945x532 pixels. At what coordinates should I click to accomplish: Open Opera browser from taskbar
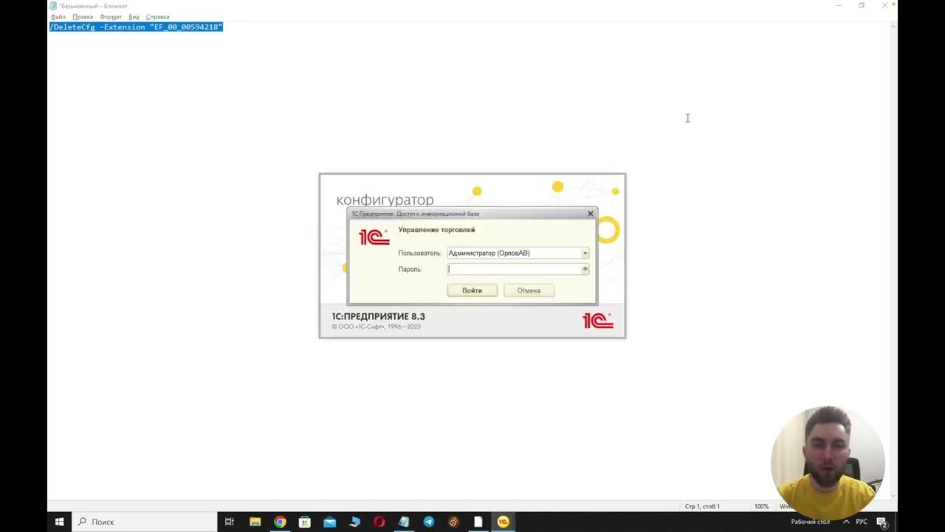(379, 522)
